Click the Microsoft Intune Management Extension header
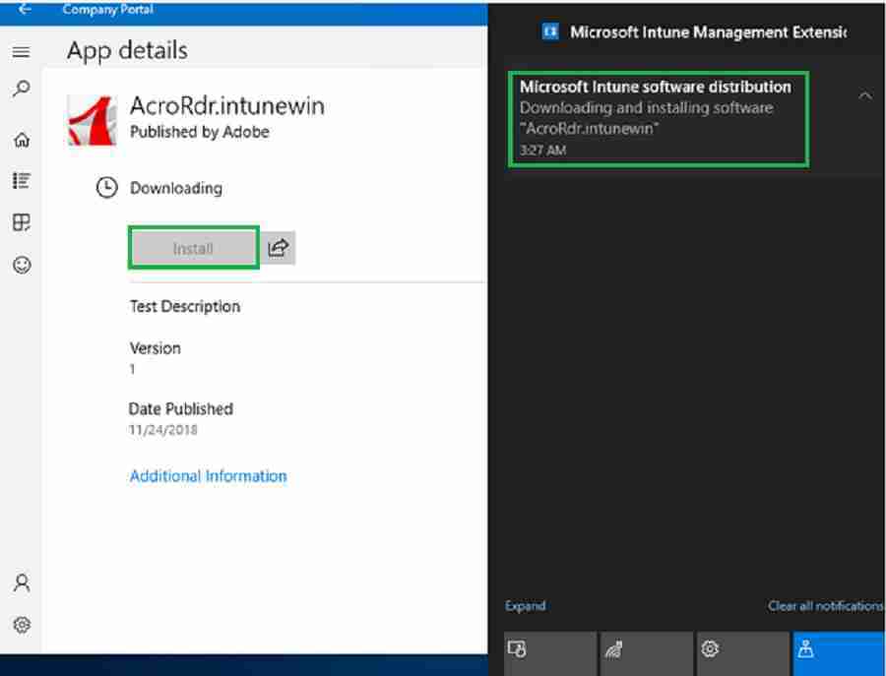The image size is (886, 676). (x=708, y=32)
